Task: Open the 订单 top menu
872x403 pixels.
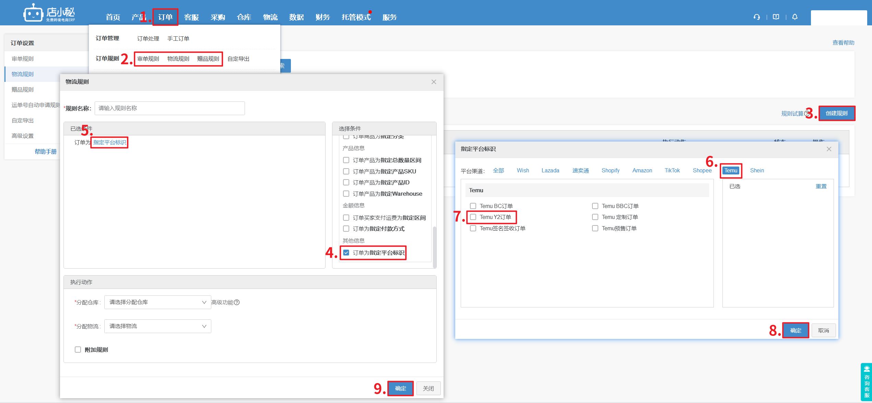Action: point(165,17)
